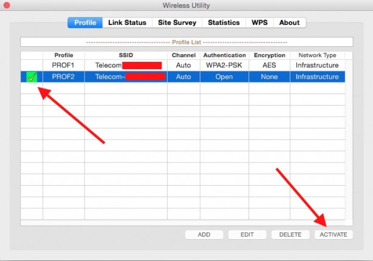The image size is (373, 261).
Task: Click the AES encryption cell
Action: [269, 65]
